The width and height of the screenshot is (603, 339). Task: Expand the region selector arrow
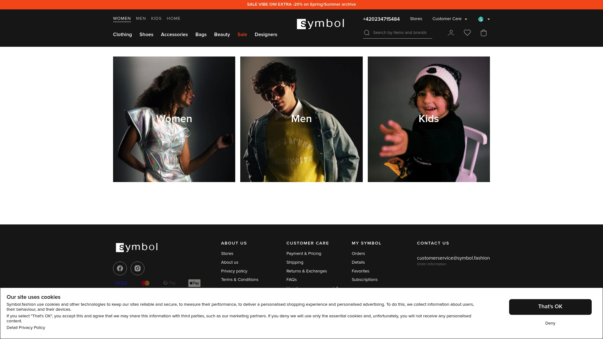pos(488,19)
